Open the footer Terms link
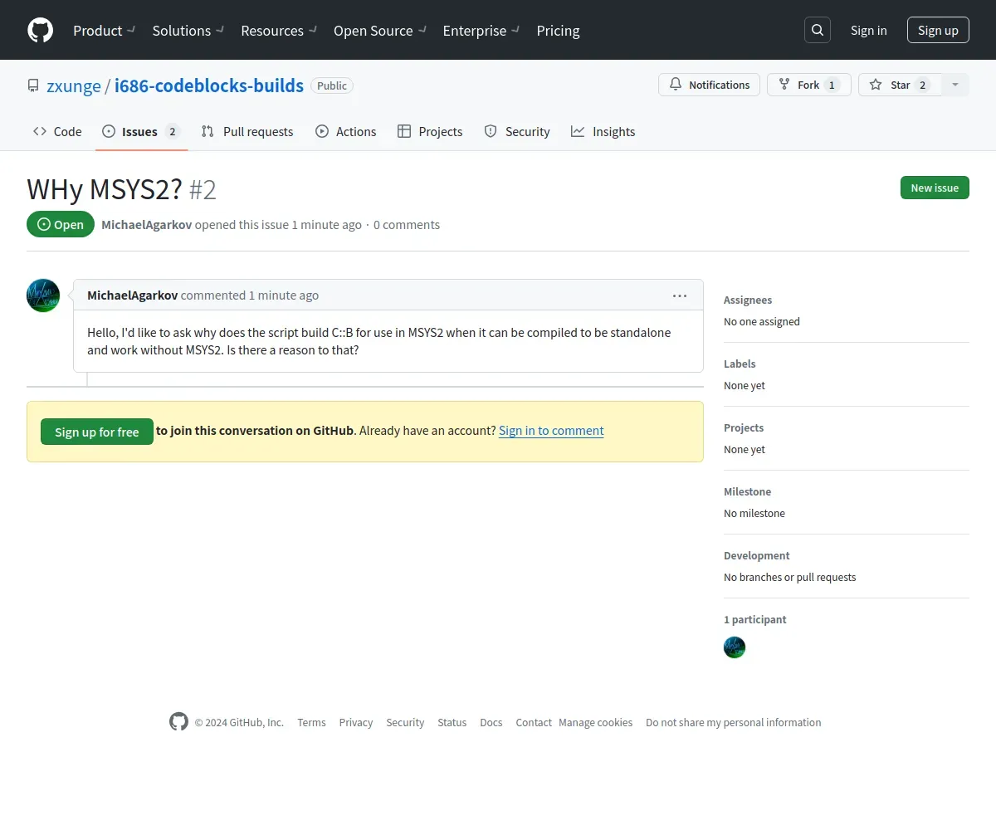 311,722
